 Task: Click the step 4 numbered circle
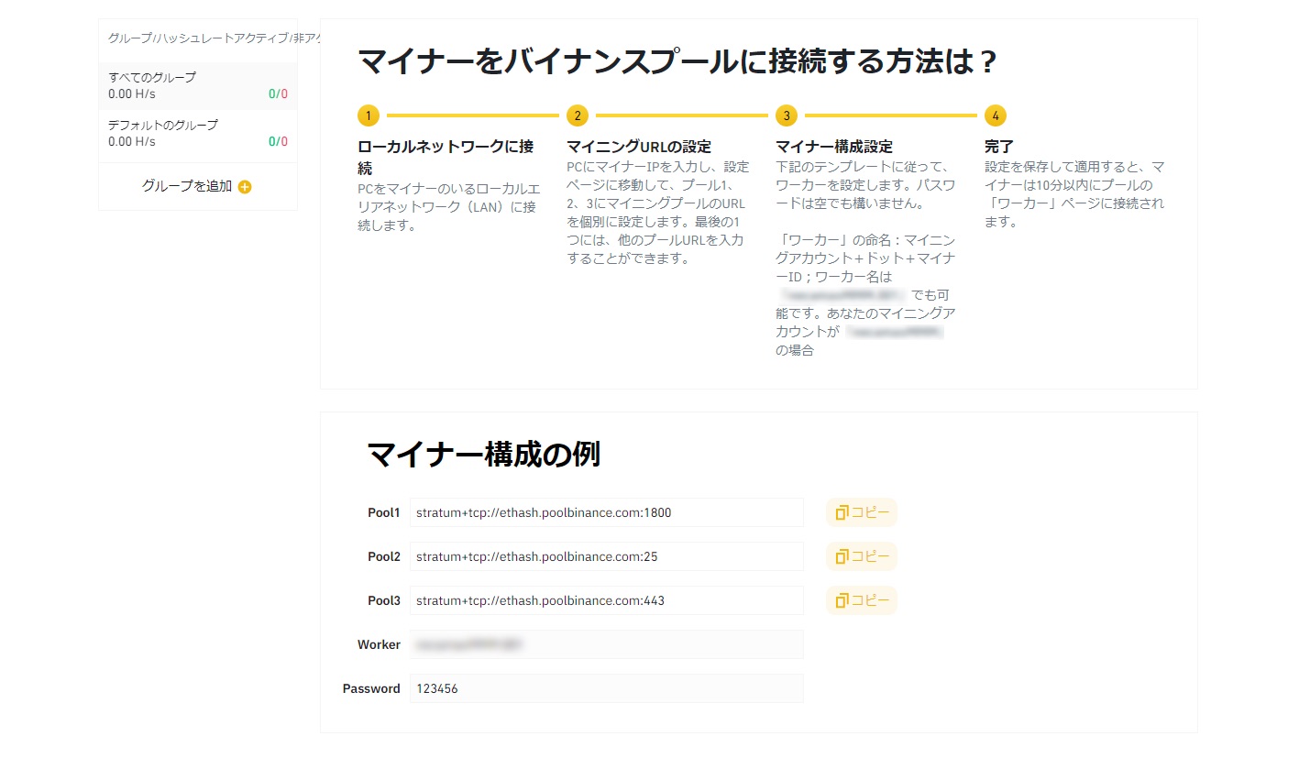995,115
